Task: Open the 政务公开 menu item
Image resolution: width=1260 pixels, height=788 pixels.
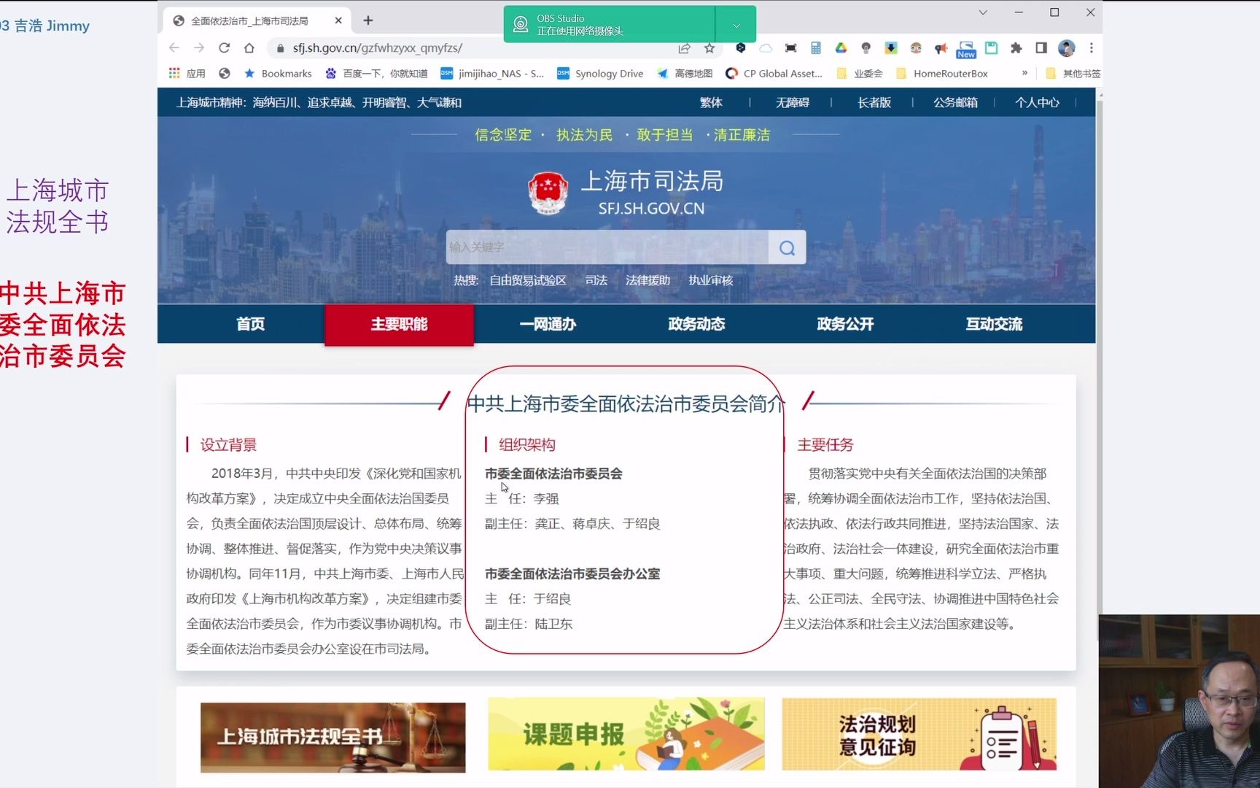Action: (844, 325)
